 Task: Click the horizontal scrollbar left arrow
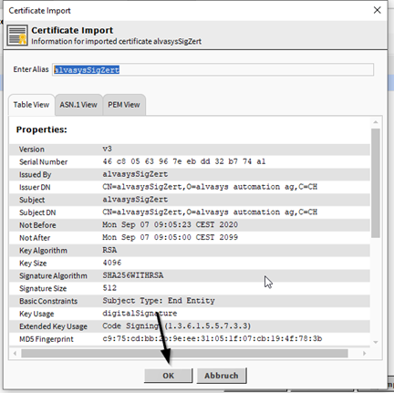click(x=15, y=353)
